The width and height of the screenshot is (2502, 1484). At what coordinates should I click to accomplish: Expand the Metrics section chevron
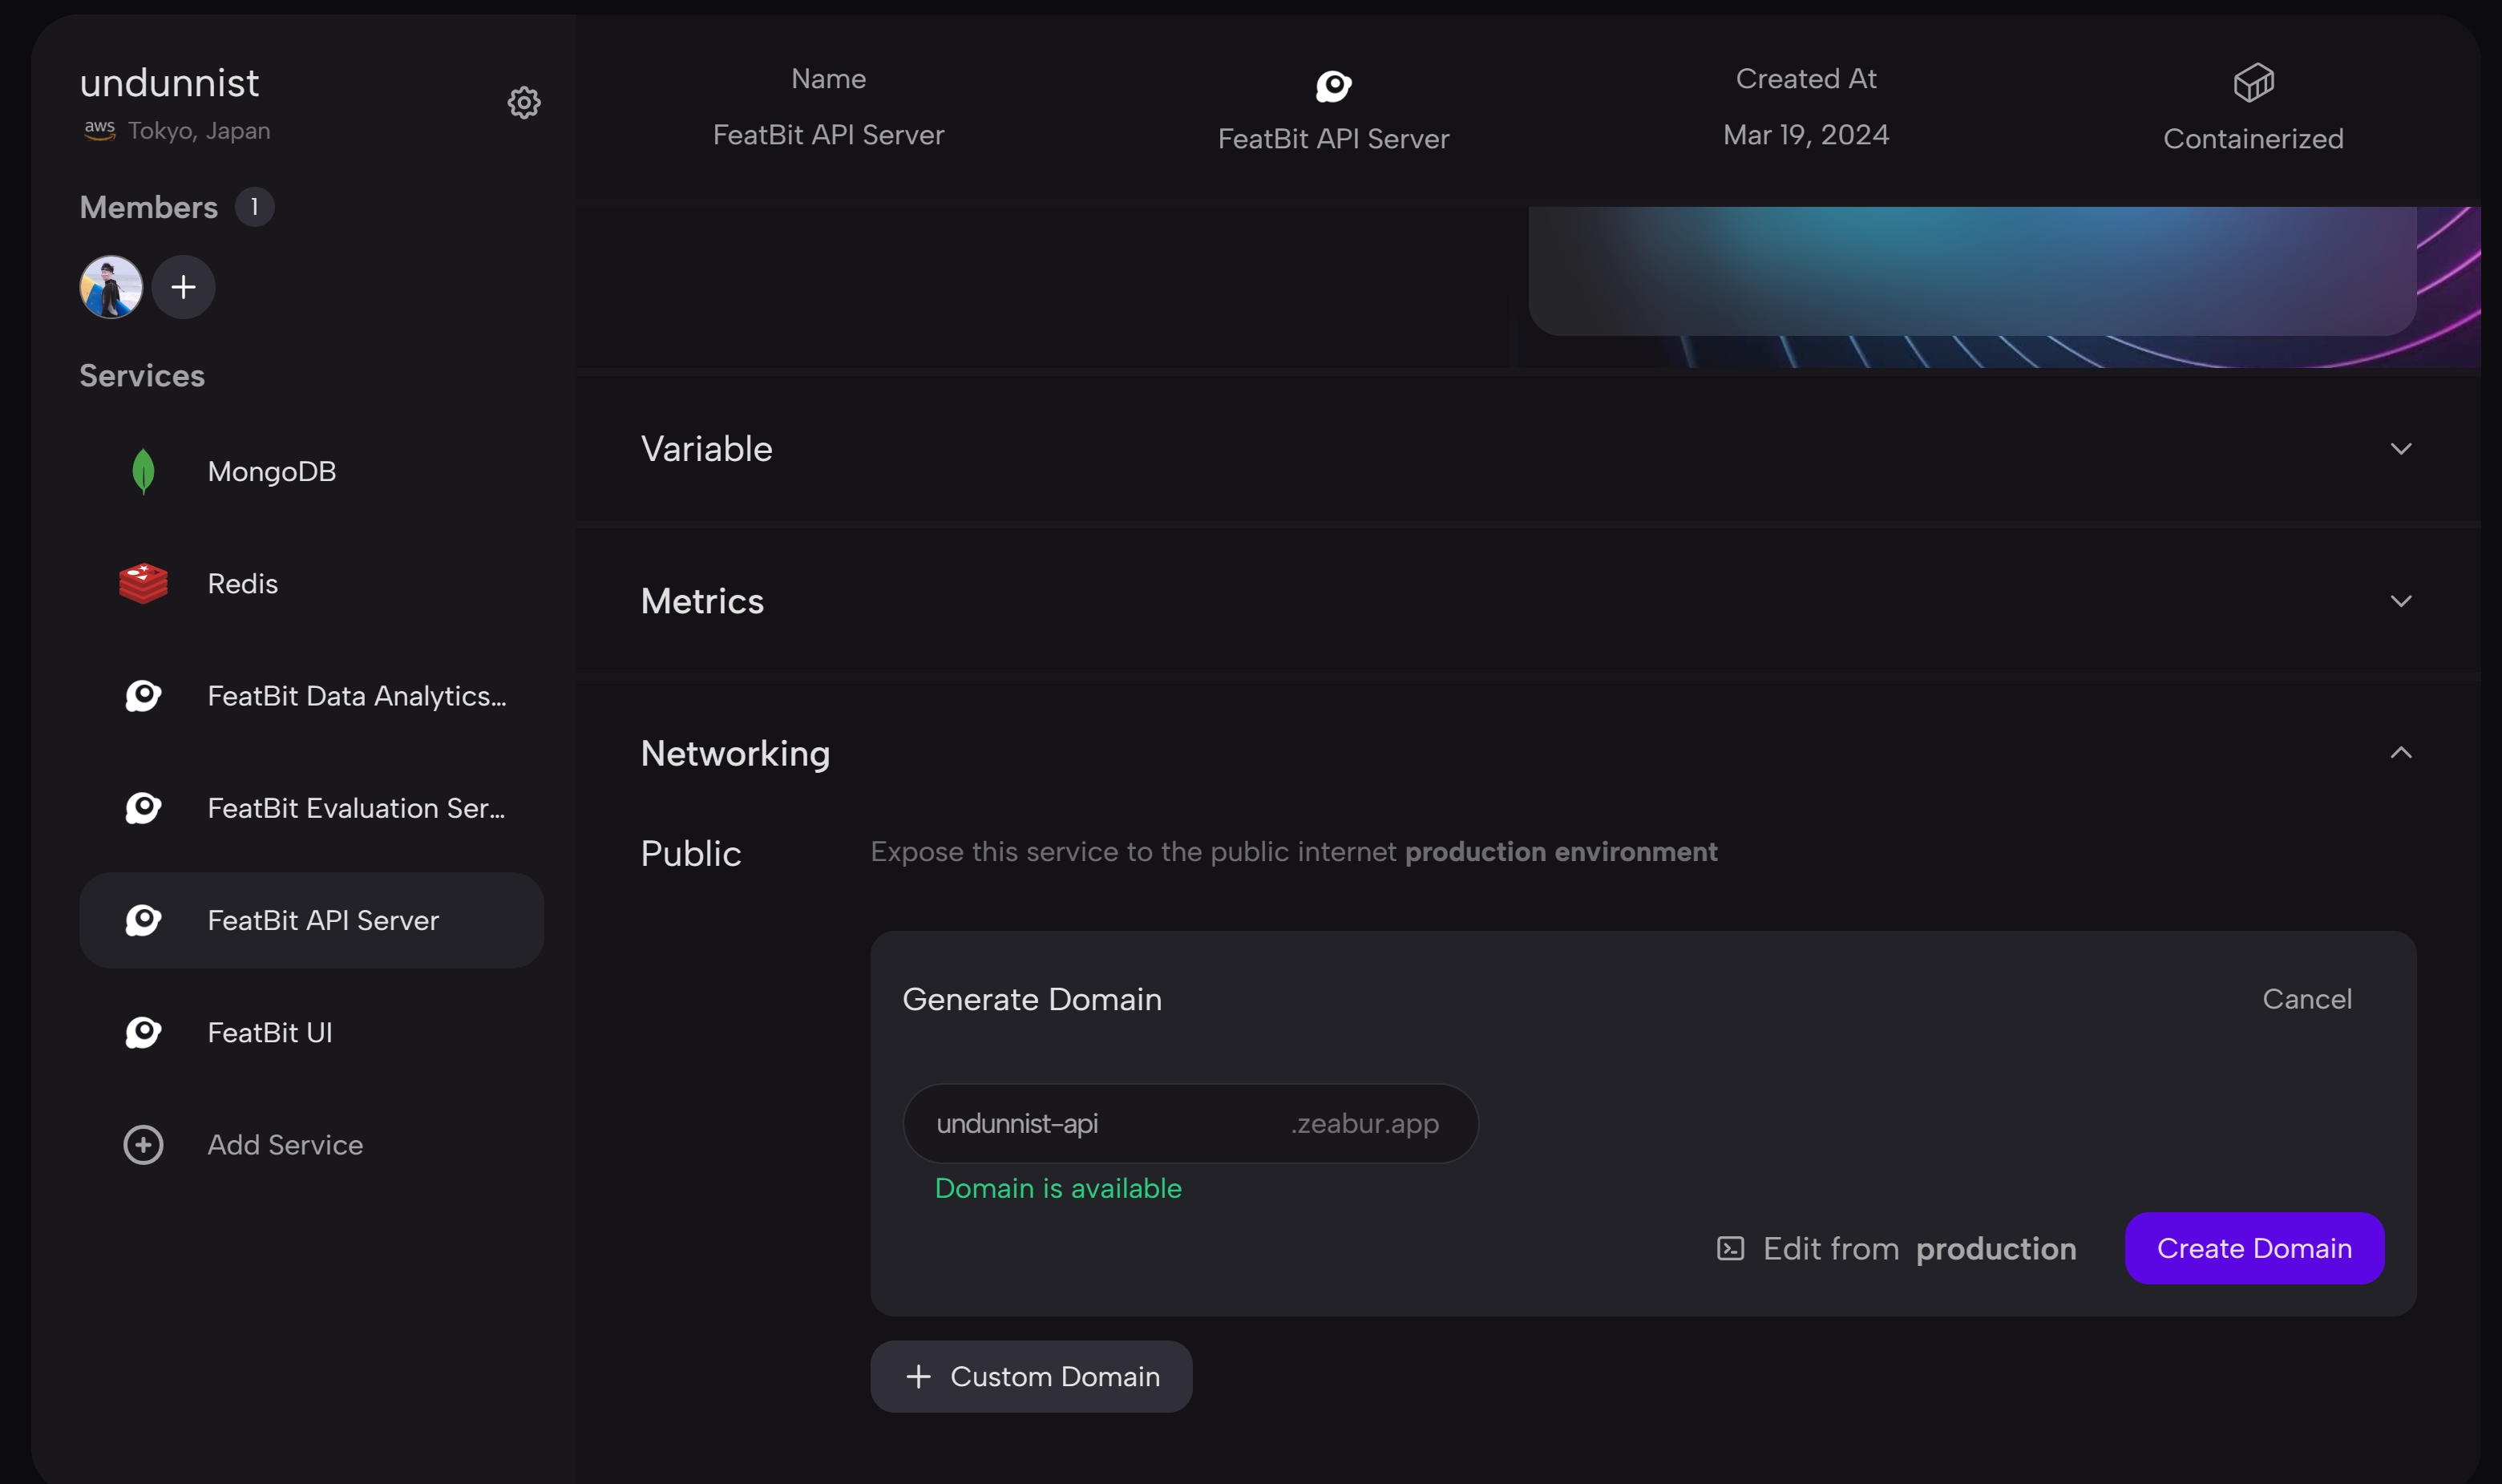tap(2400, 601)
